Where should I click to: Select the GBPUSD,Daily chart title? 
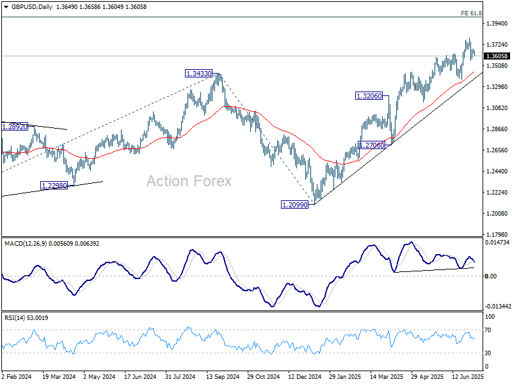click(32, 7)
